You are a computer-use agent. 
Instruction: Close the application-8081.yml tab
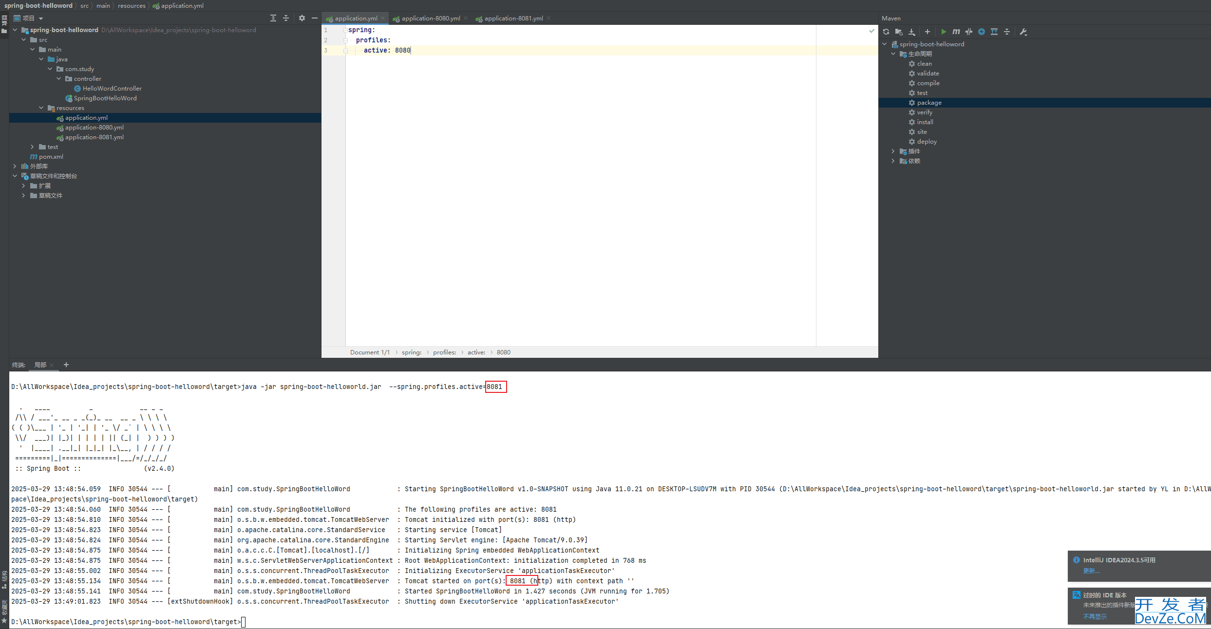coord(549,18)
